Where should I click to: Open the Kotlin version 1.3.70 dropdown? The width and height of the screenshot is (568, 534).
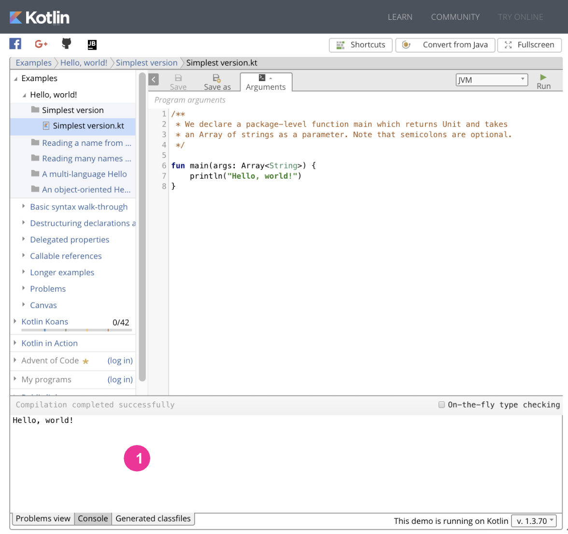pyautogui.click(x=534, y=521)
